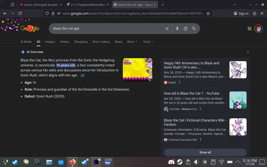Open the list all tabs chevron
Viewport: 267px width, 167px height.
234,4
